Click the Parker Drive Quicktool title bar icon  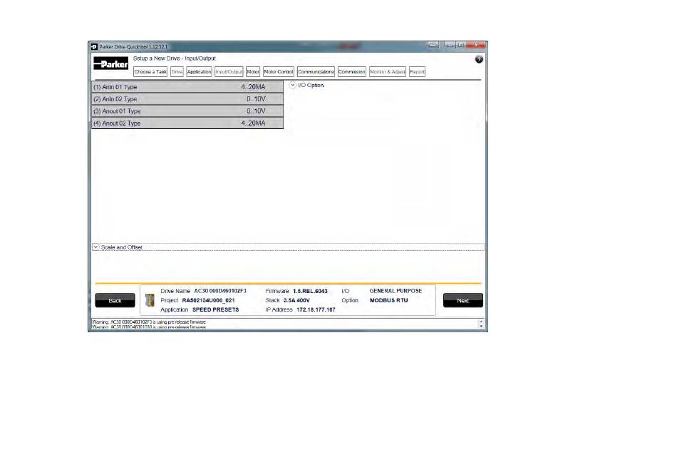pos(94,46)
